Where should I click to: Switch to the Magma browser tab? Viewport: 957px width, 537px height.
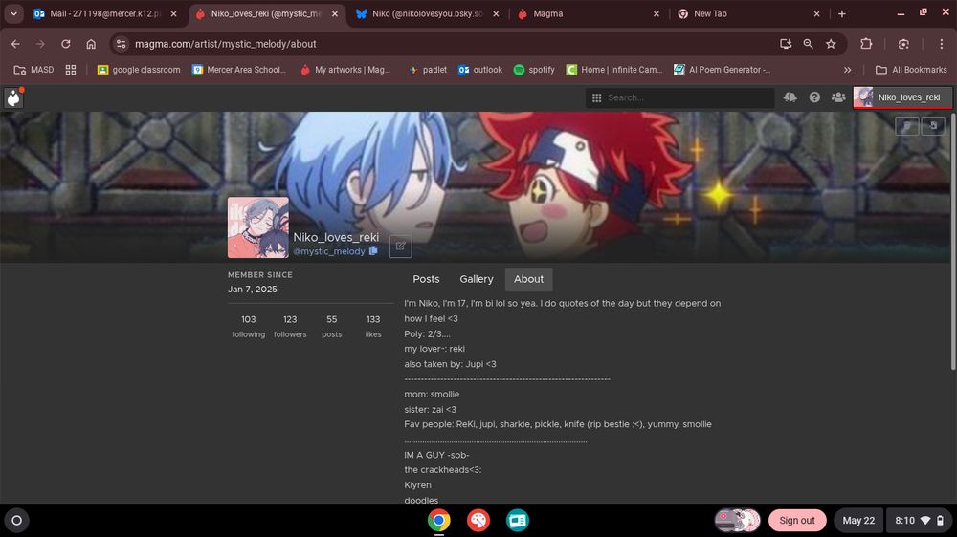(x=588, y=13)
